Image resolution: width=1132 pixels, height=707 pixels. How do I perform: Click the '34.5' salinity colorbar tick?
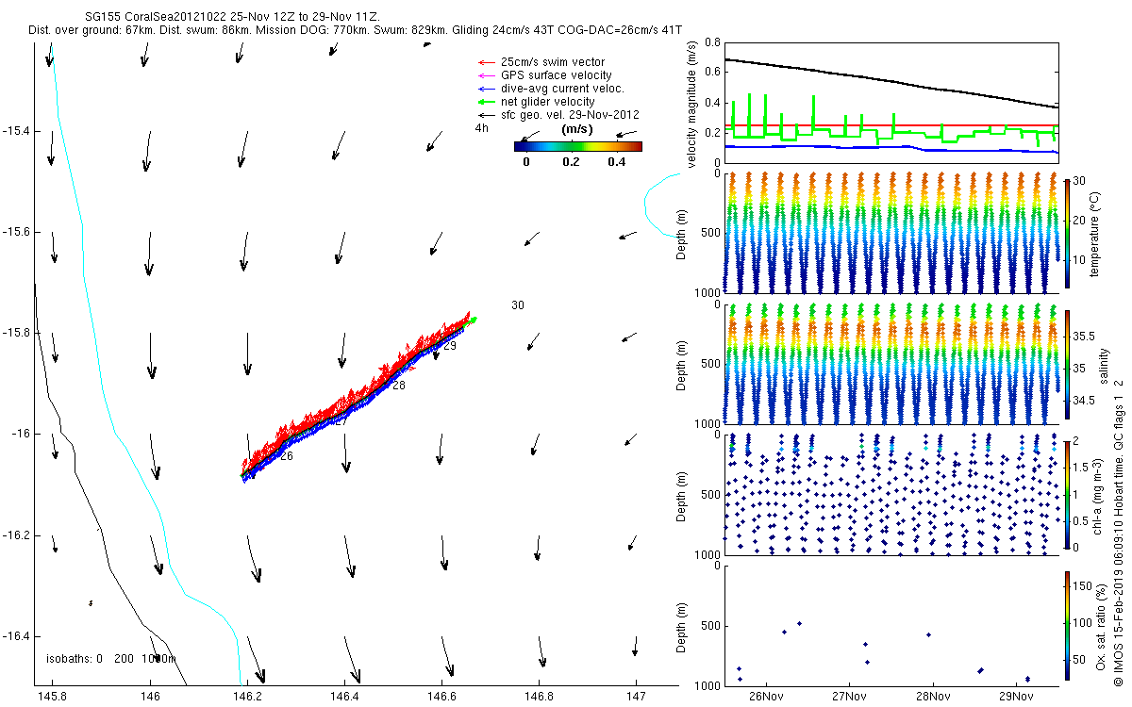1084,401
